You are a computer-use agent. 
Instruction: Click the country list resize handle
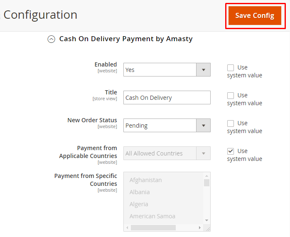coord(207,228)
